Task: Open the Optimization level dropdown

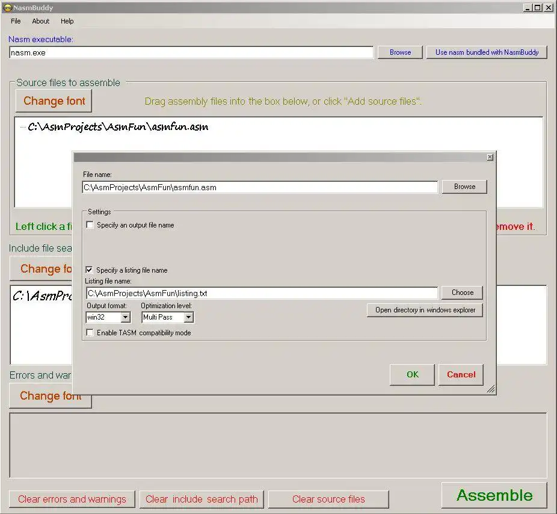Action: click(189, 317)
